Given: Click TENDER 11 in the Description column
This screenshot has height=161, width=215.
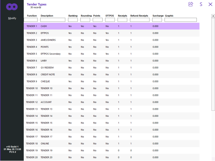Looking at the screenshot, I should pos(47,95).
